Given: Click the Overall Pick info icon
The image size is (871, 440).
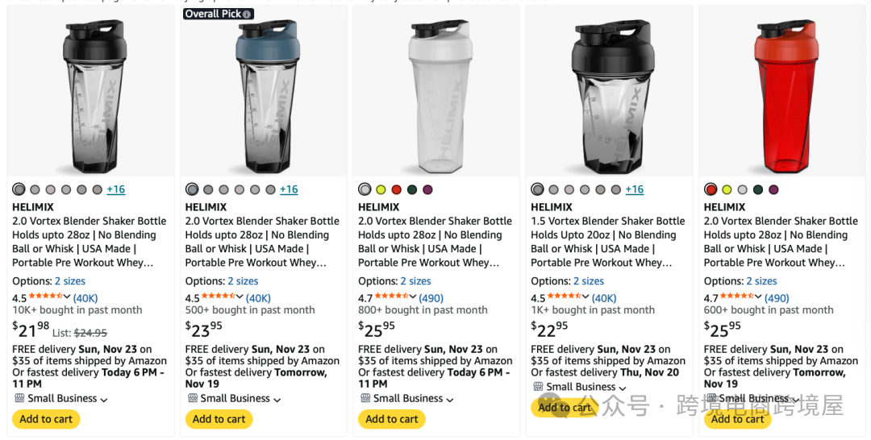Looking at the screenshot, I should point(248,14).
